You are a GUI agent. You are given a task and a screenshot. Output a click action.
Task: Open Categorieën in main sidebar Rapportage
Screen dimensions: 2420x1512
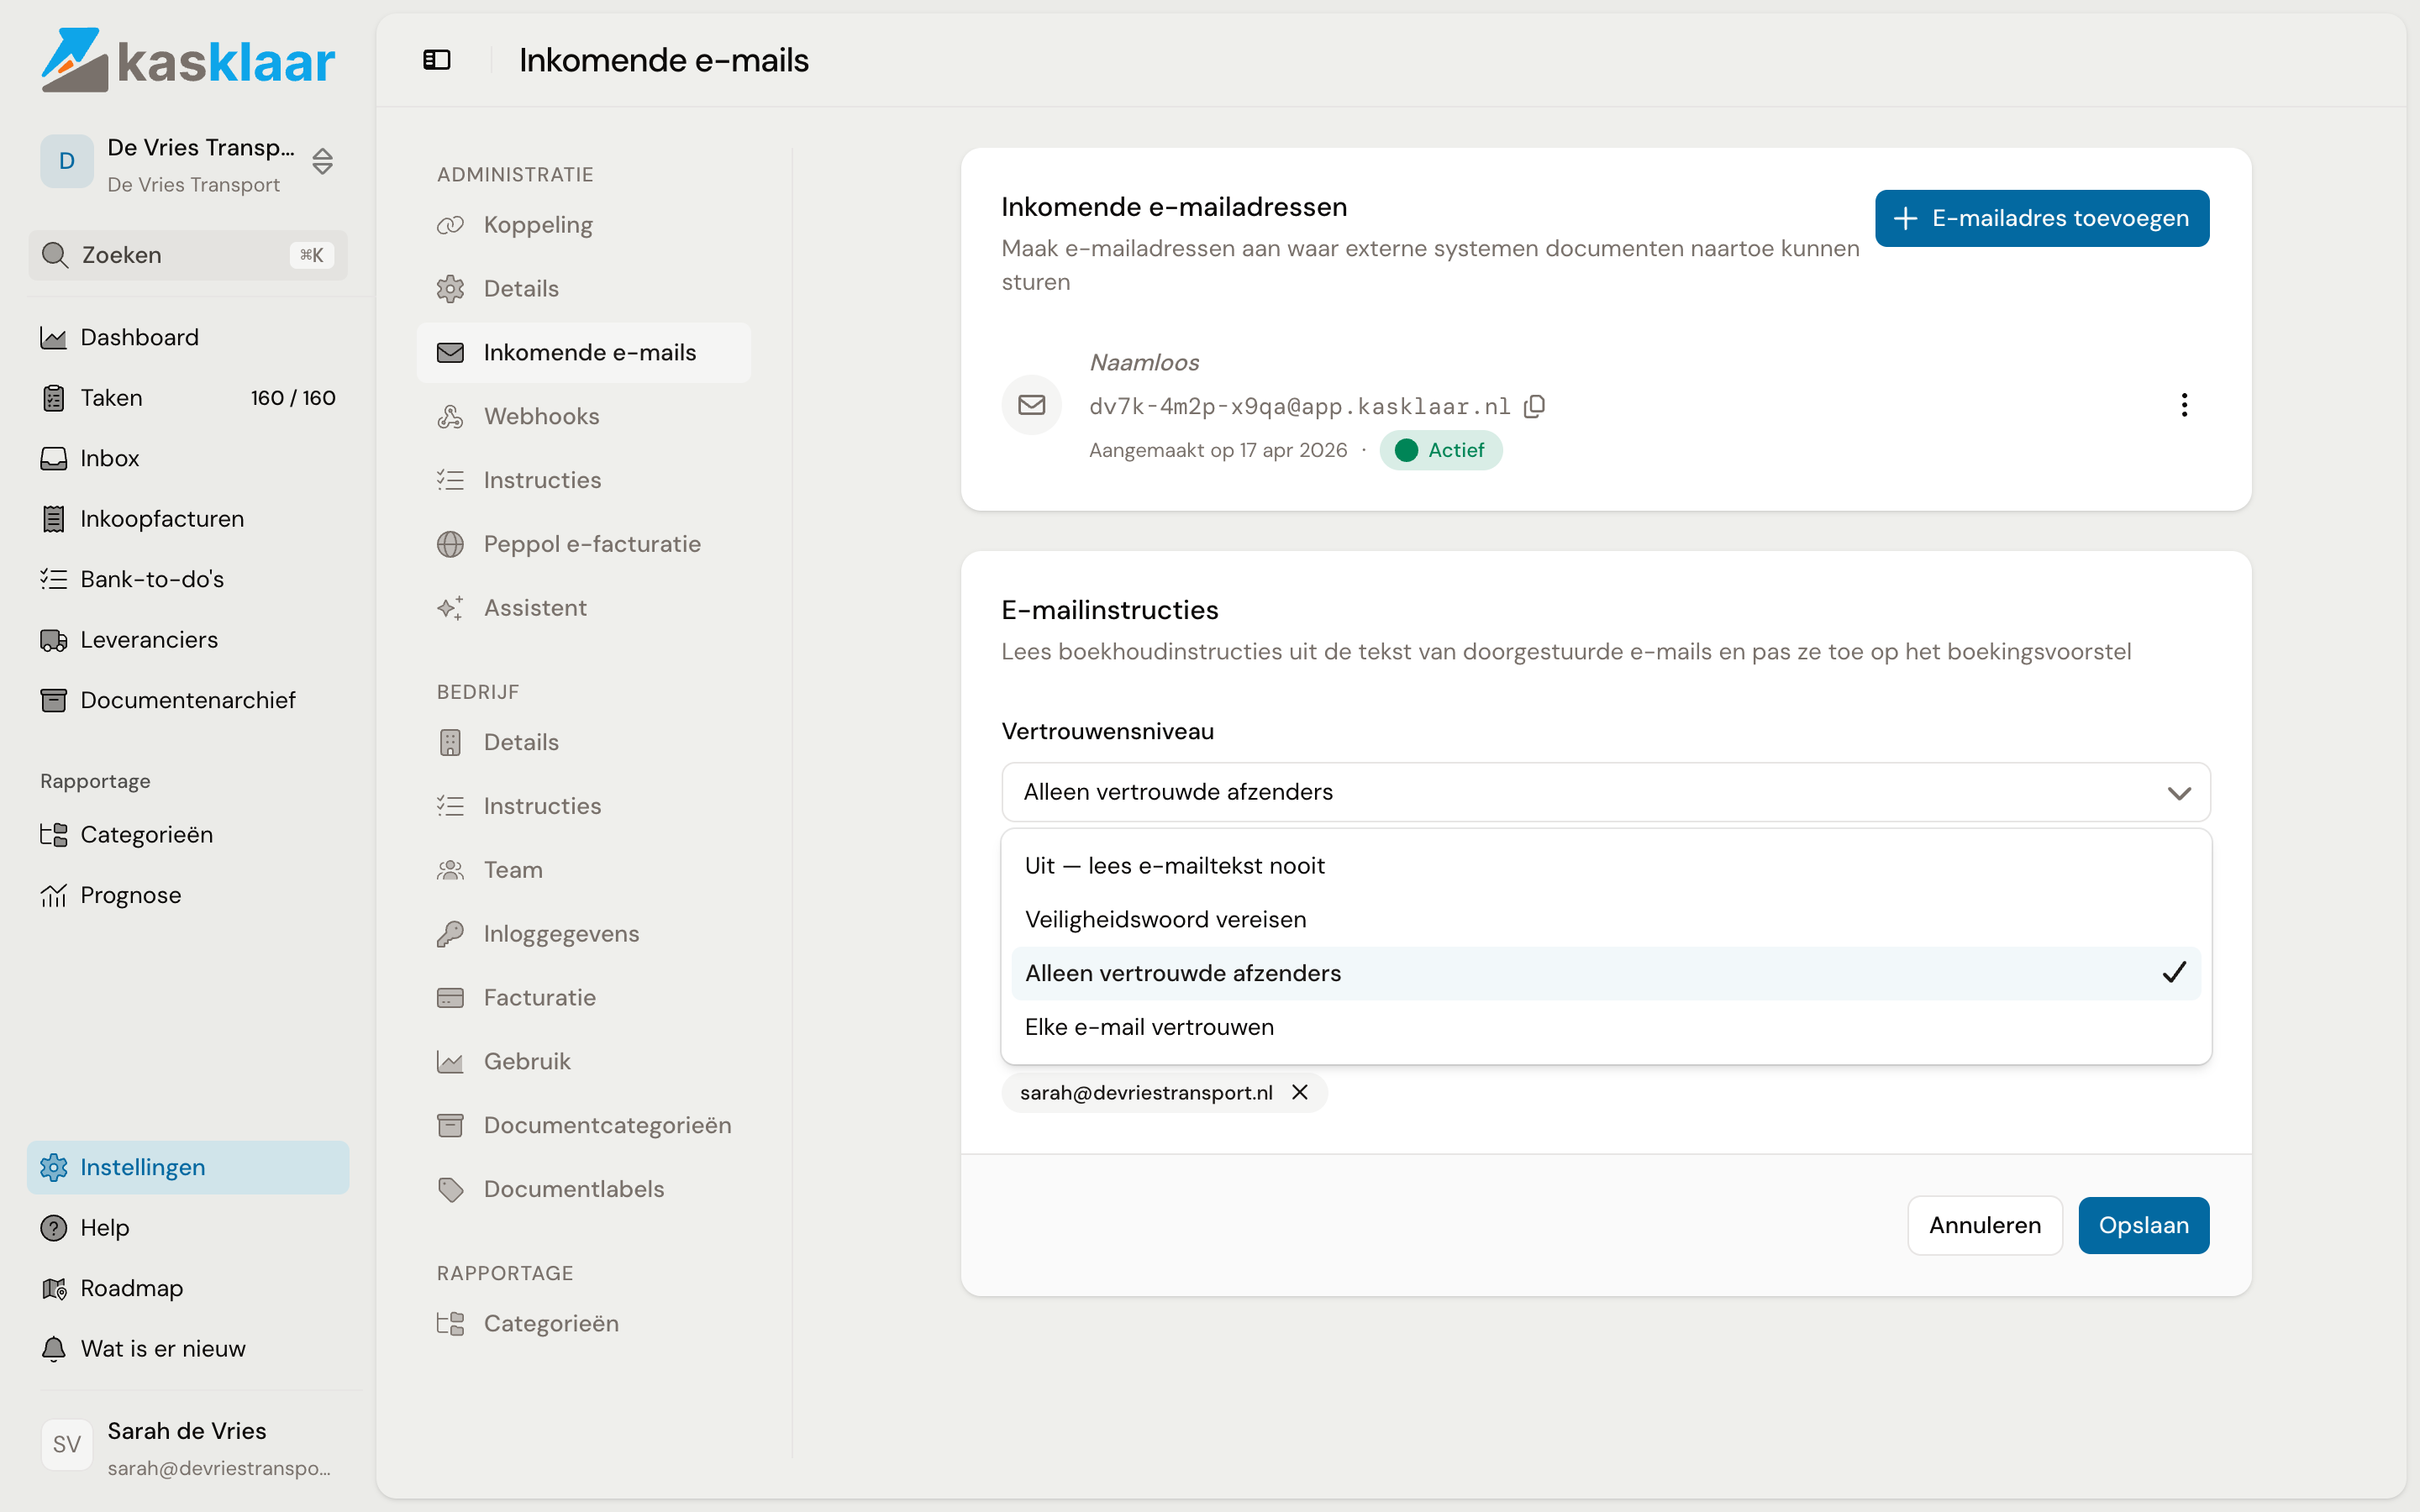(x=188, y=834)
